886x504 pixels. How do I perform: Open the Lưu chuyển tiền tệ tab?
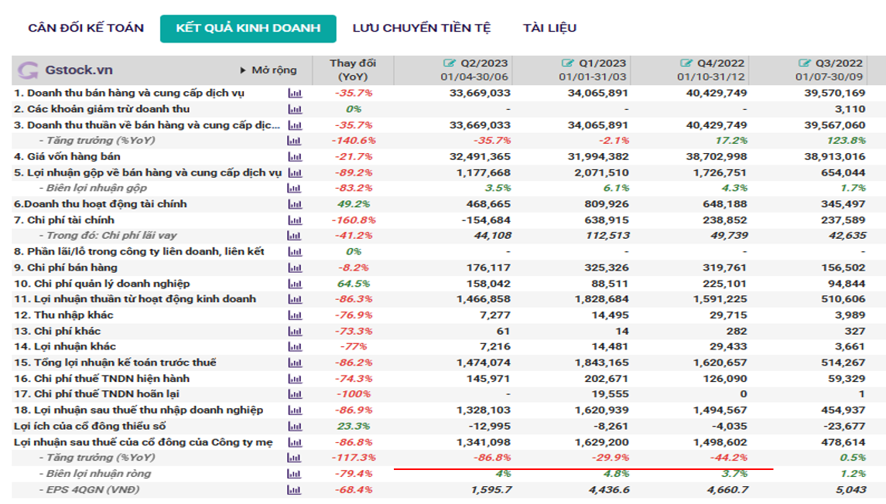[421, 29]
